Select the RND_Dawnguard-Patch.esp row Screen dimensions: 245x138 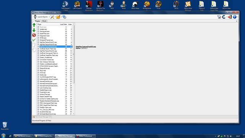pyautogui.click(x=55, y=103)
